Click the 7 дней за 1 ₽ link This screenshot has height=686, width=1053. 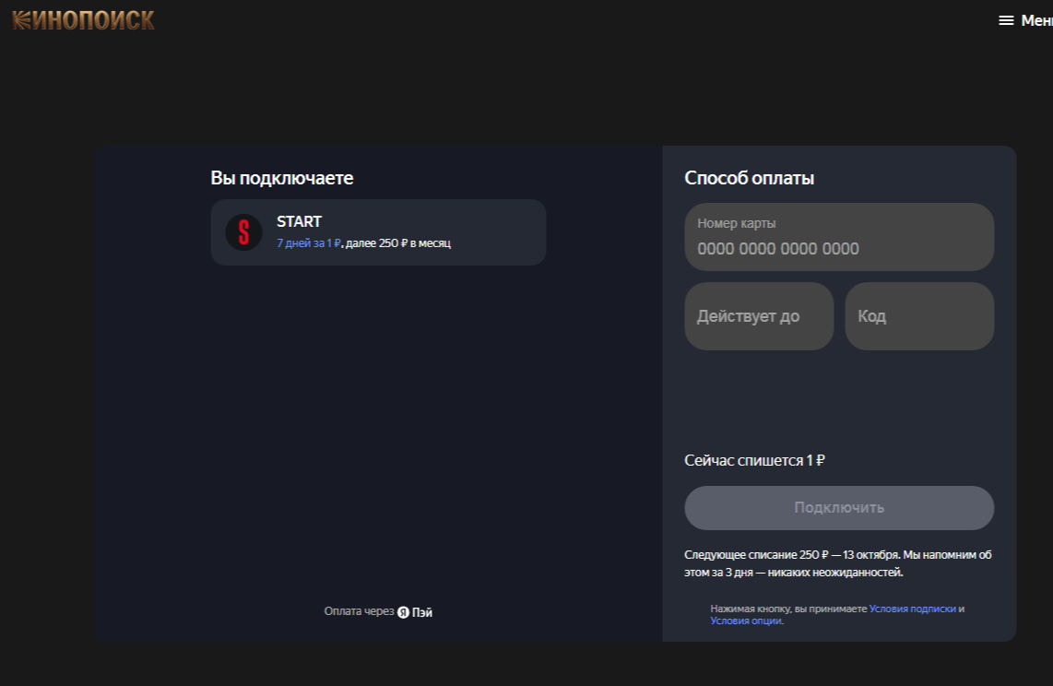coord(309,243)
